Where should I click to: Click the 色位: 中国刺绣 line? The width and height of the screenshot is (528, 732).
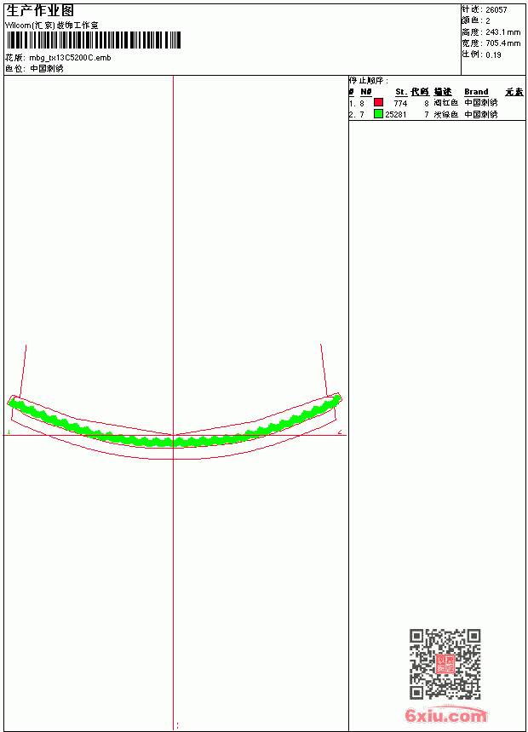[34, 69]
